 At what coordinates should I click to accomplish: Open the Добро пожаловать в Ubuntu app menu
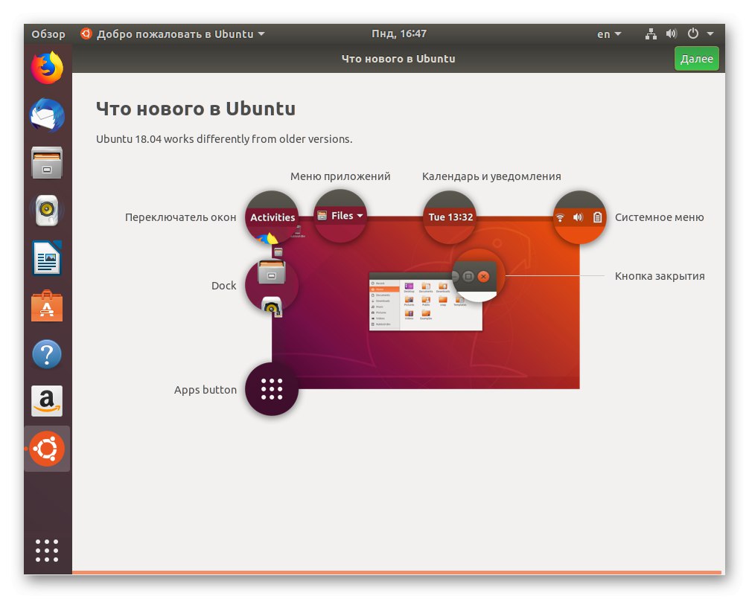(173, 34)
